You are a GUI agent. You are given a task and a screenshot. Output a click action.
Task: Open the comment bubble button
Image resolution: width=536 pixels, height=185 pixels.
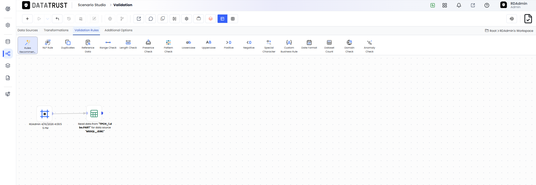(151, 19)
